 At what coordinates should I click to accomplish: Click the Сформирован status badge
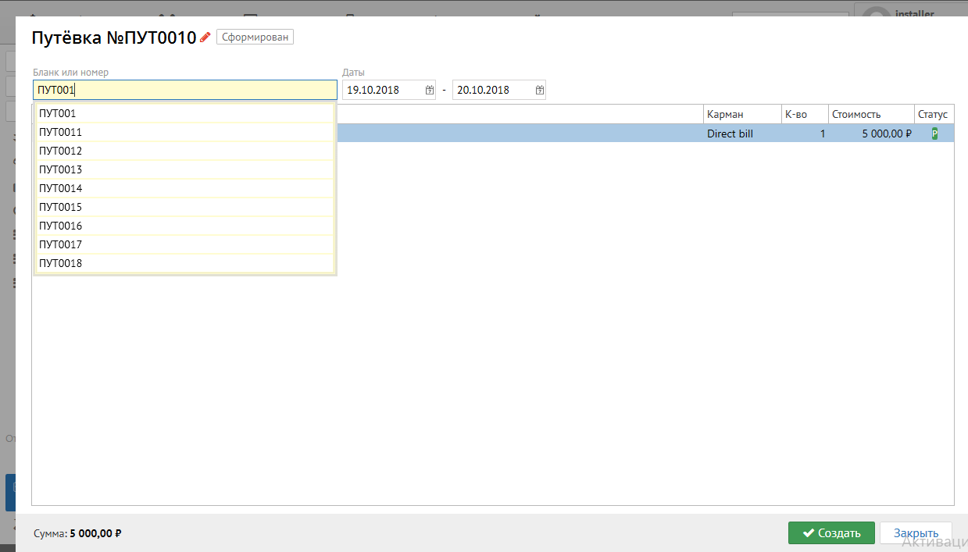pyautogui.click(x=255, y=37)
